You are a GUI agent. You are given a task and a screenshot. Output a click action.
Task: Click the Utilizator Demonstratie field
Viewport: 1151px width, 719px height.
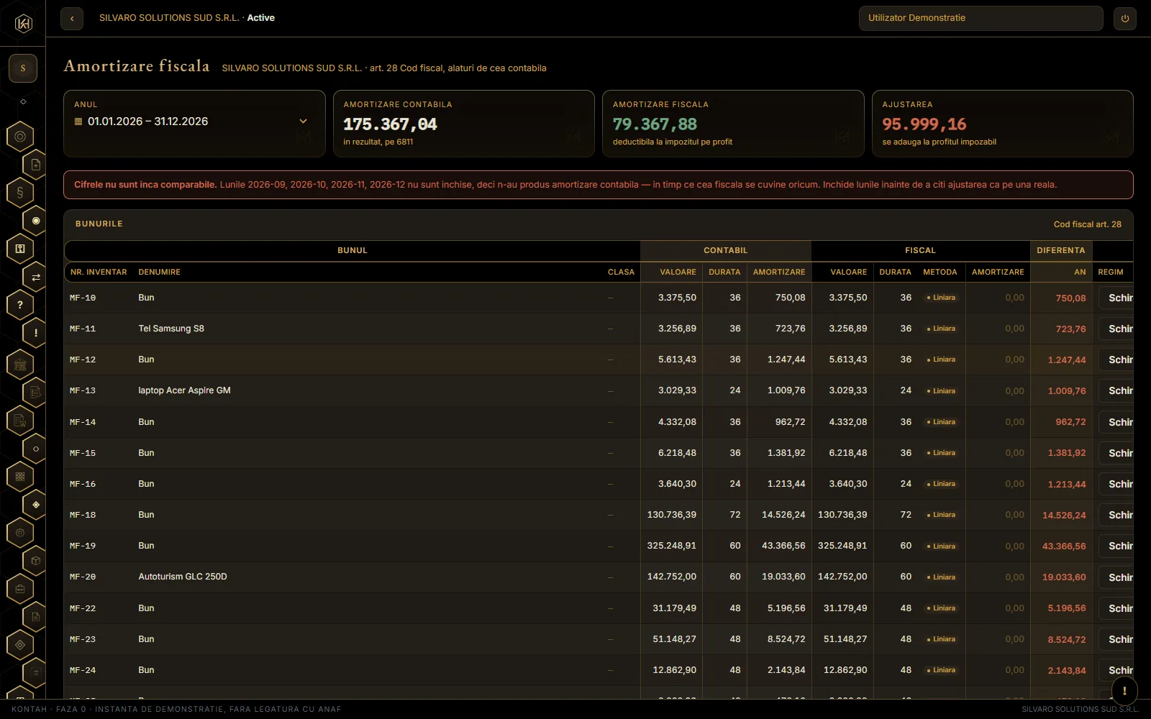point(981,18)
